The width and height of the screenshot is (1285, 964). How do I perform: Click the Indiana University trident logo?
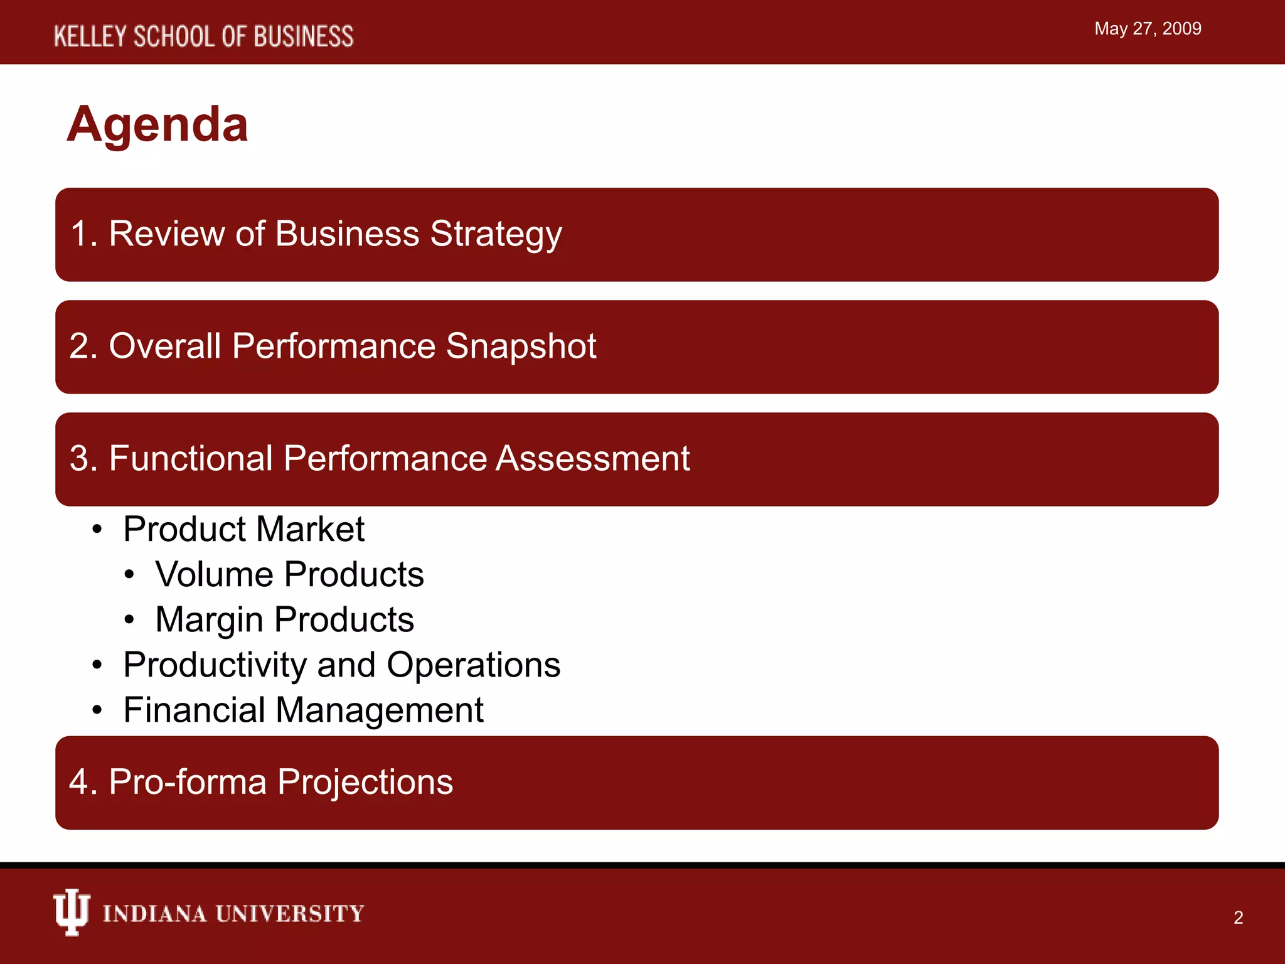click(71, 912)
